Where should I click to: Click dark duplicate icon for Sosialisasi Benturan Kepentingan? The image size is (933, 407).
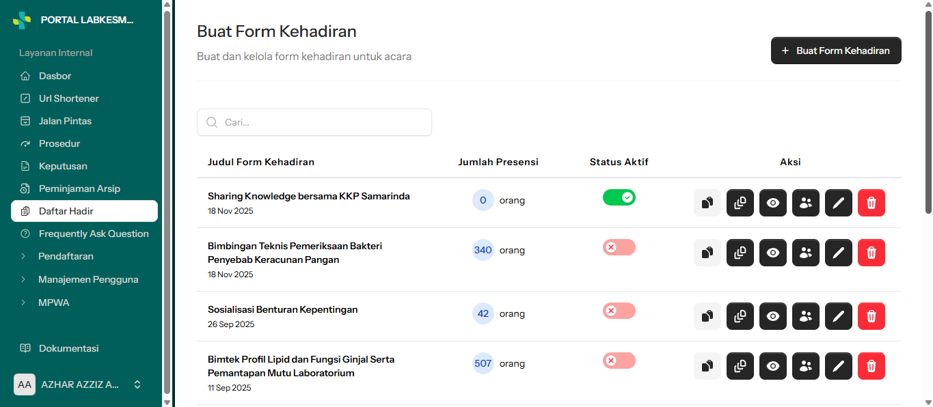740,316
